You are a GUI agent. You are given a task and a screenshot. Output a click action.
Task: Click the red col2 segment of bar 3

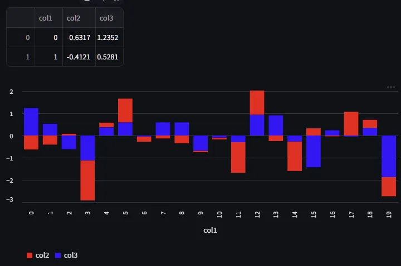tap(87, 180)
